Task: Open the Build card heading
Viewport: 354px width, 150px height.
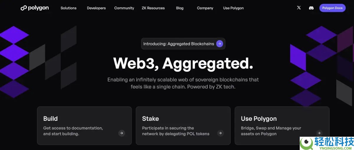Action: tap(50, 119)
